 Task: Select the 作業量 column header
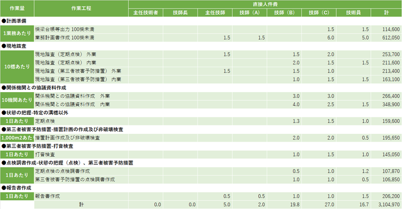pos(17,9)
